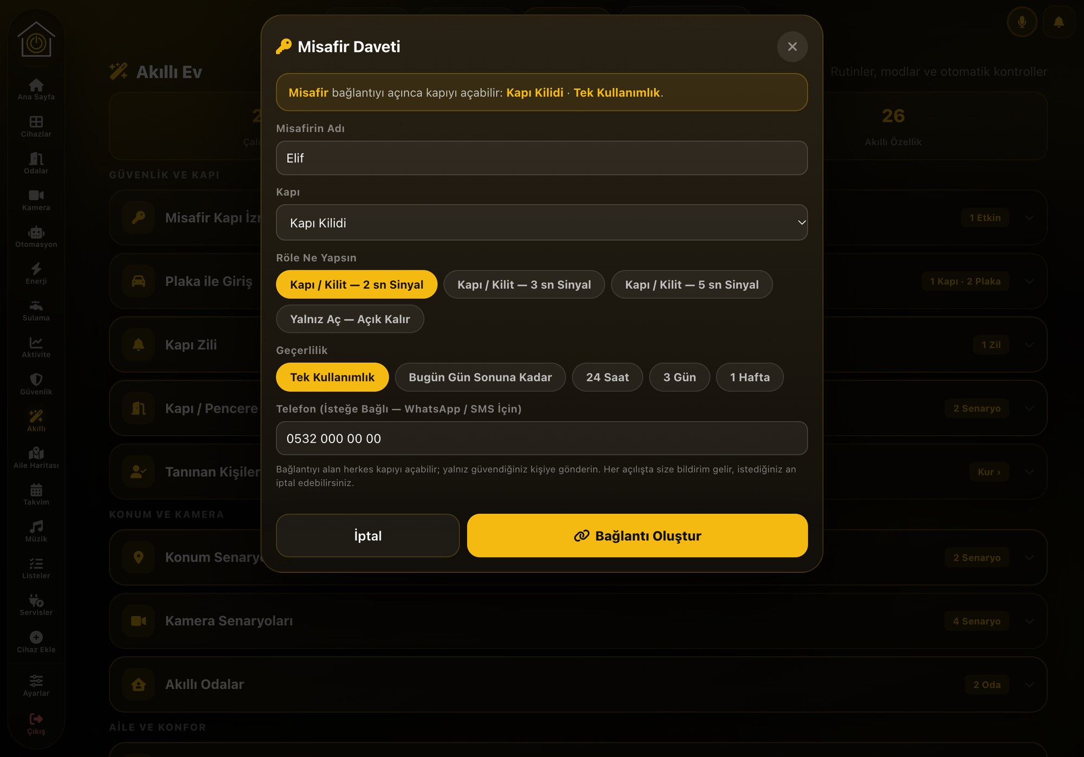The width and height of the screenshot is (1084, 757).
Task: Click Bağlantı Oluştur button
Action: [x=637, y=535]
